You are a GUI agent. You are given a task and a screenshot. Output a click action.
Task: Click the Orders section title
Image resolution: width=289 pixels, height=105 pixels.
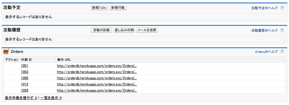point(17,52)
